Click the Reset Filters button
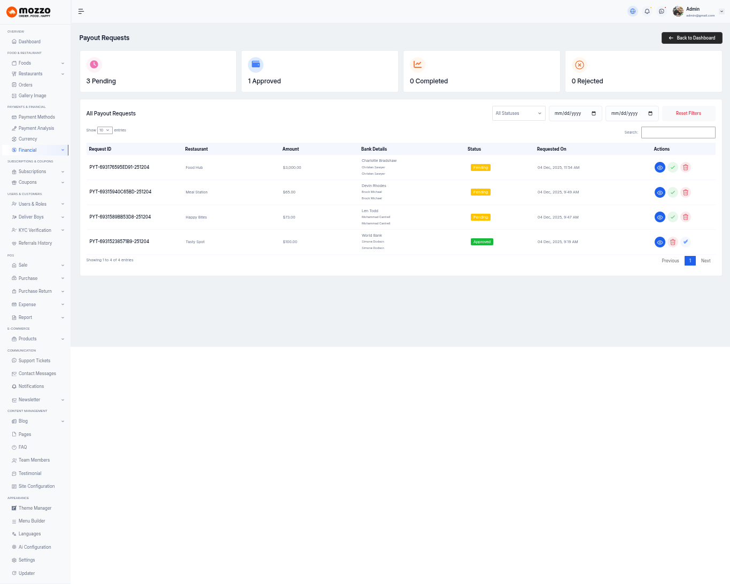 pos(688,113)
